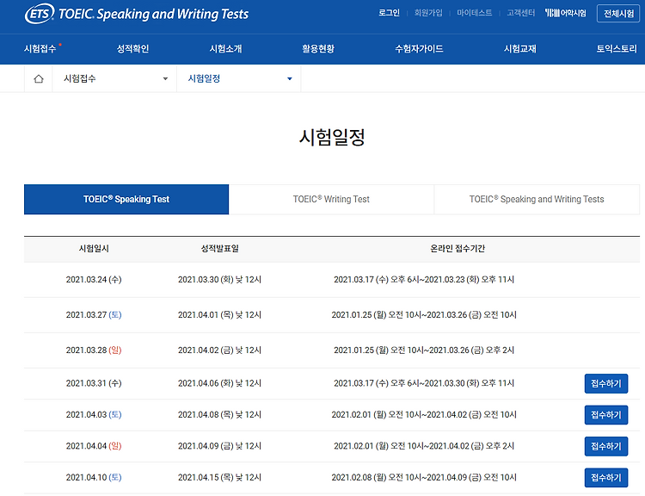The width and height of the screenshot is (645, 496).
Task: Open the 활용현황 menu
Action: (x=318, y=48)
